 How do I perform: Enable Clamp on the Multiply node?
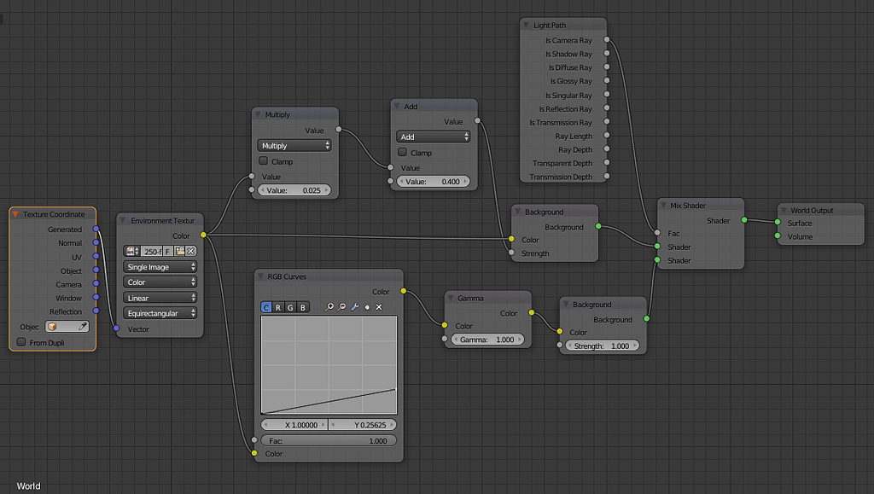[263, 161]
